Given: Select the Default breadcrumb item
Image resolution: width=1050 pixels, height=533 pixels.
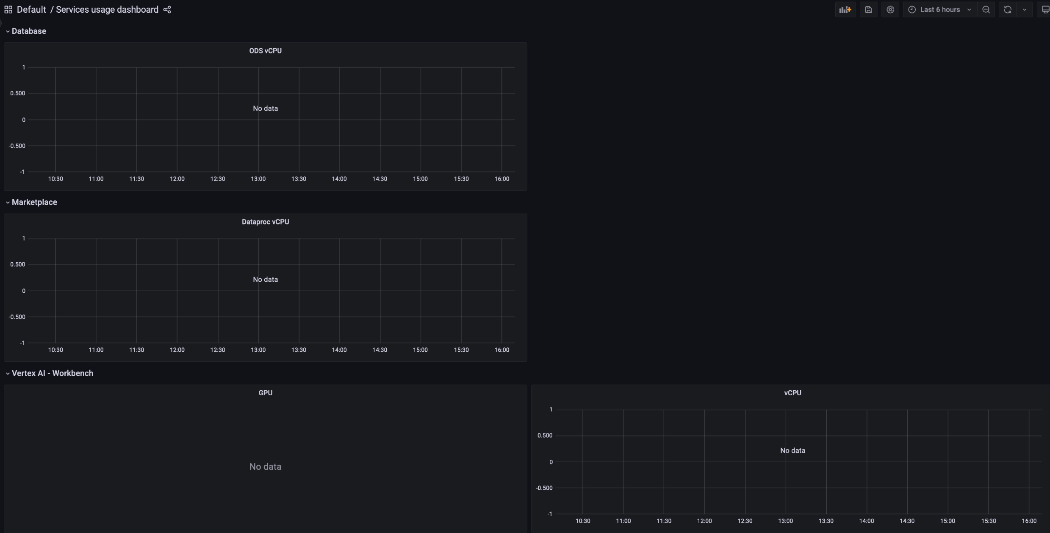Looking at the screenshot, I should tap(31, 9).
